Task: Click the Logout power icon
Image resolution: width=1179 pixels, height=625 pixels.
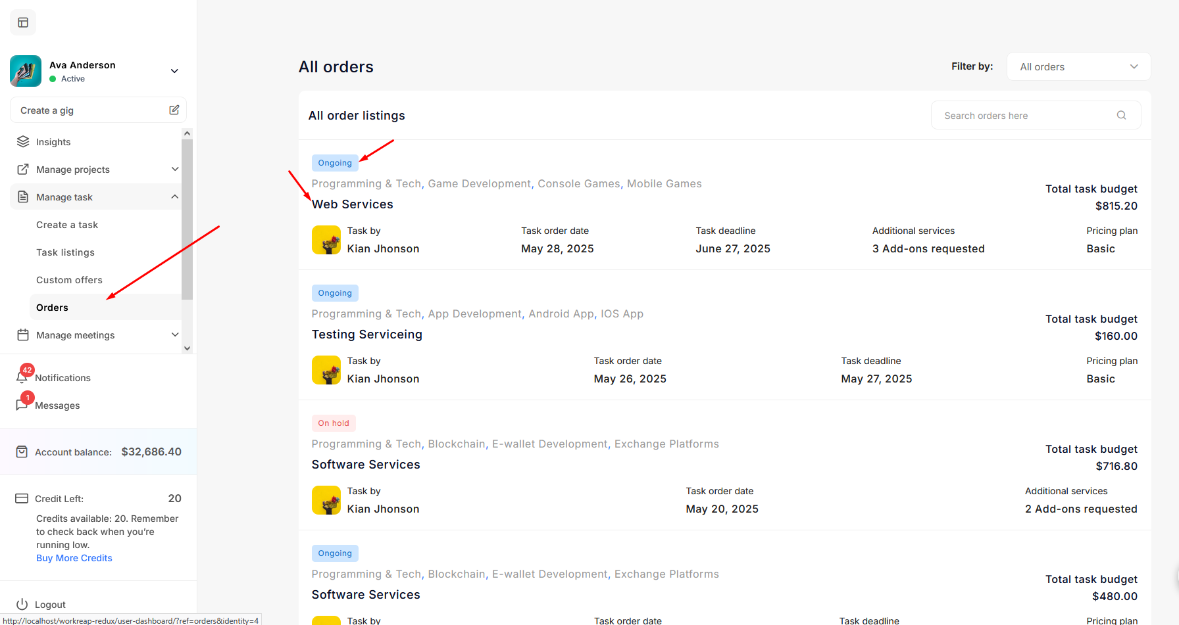Action: coord(22,604)
